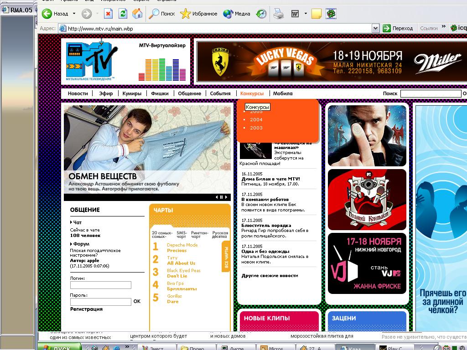Open Search (Поиск) toolbar button
This screenshot has width=467, height=350.
click(x=162, y=14)
